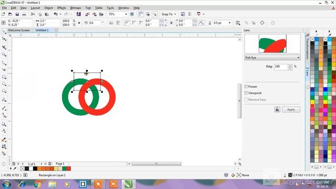Select the Freehand tool in the toolbox
This screenshot has width=336, height=189.
[4, 63]
